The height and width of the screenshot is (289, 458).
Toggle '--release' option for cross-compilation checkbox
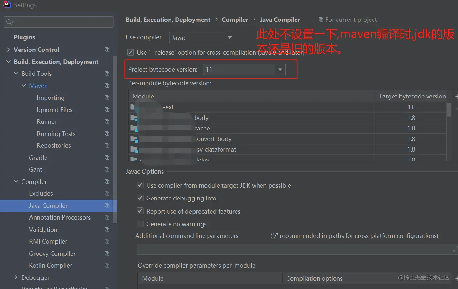(130, 52)
